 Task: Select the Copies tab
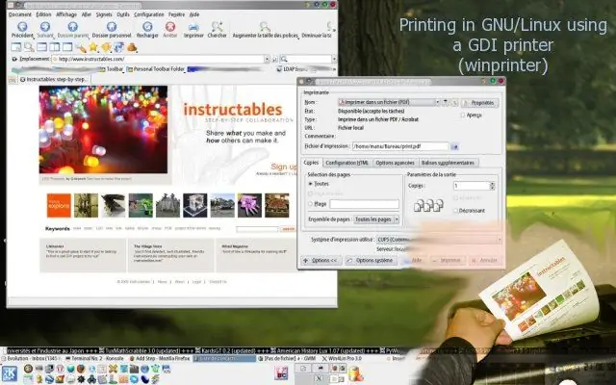pos(311,163)
